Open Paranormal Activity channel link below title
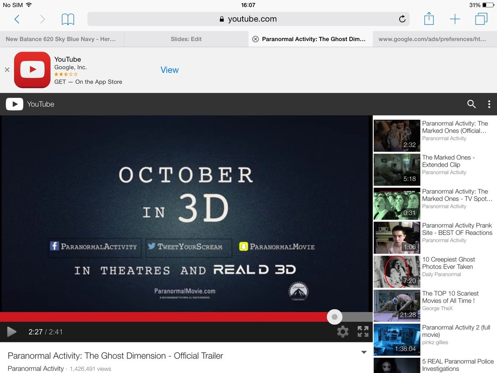Screen dimensions: 497x373 (x=36, y=368)
